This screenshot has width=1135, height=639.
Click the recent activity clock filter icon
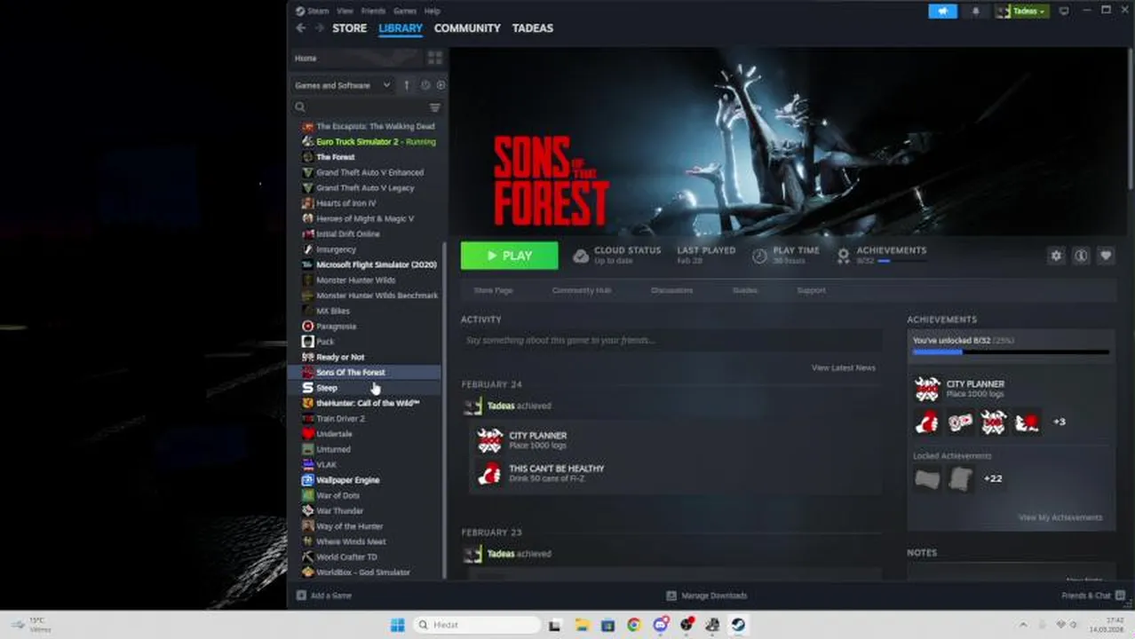[425, 85]
